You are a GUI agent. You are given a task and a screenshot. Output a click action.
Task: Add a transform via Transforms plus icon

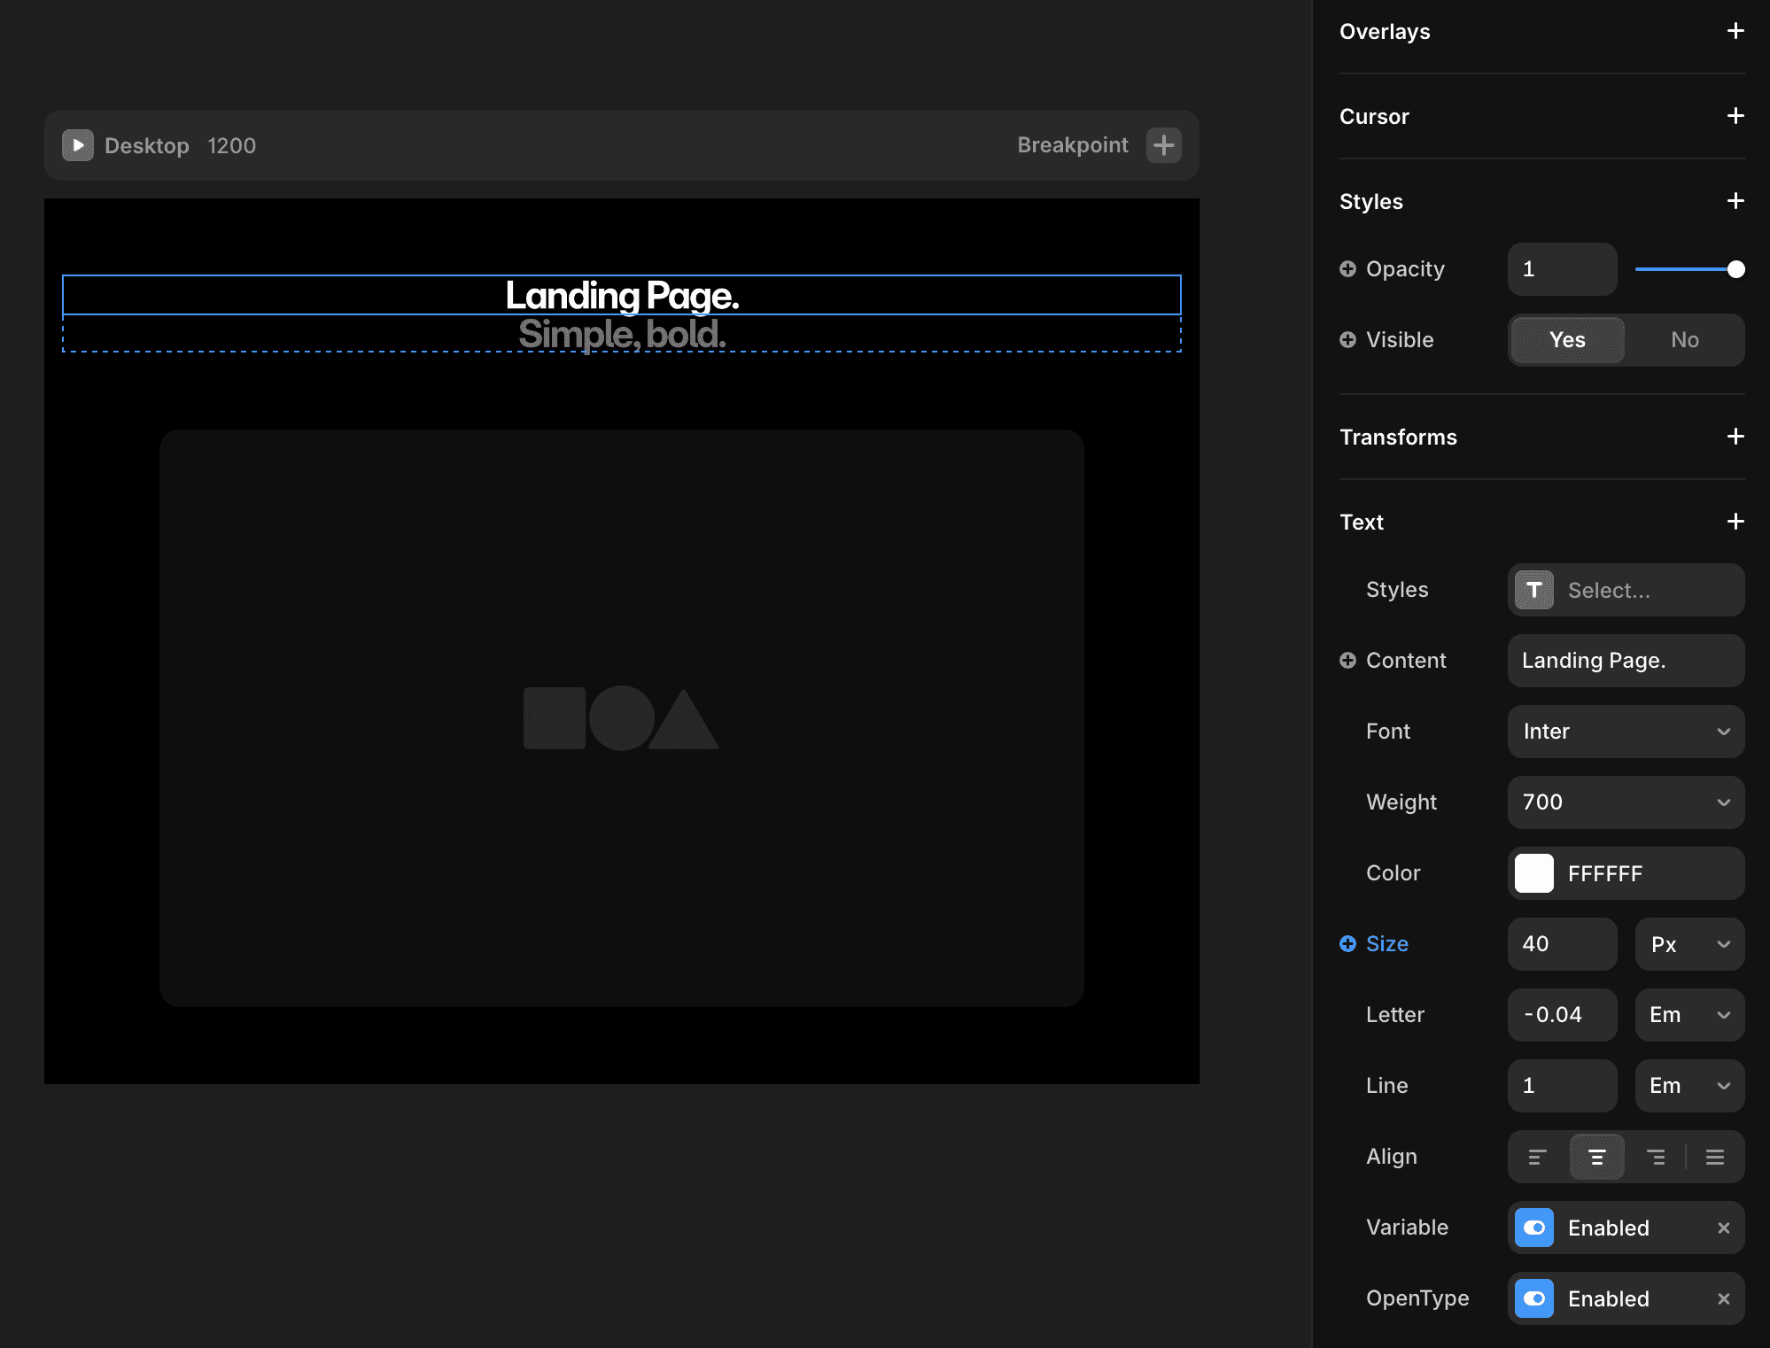[x=1735, y=437]
